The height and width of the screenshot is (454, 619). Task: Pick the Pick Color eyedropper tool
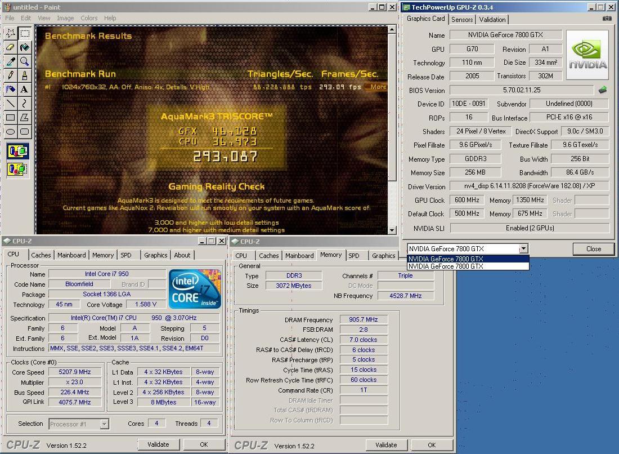(x=11, y=61)
